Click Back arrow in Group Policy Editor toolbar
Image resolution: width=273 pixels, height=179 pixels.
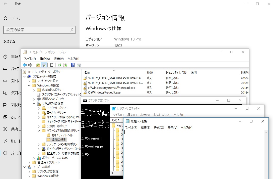pos(25,65)
